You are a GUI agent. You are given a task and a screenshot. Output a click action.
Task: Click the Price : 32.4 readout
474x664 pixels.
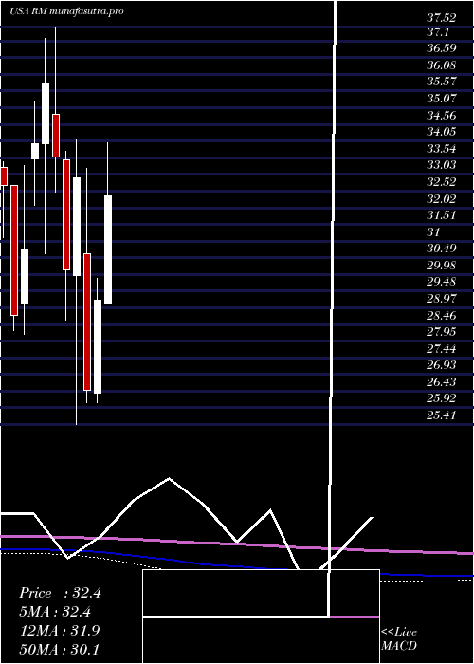[x=60, y=593]
